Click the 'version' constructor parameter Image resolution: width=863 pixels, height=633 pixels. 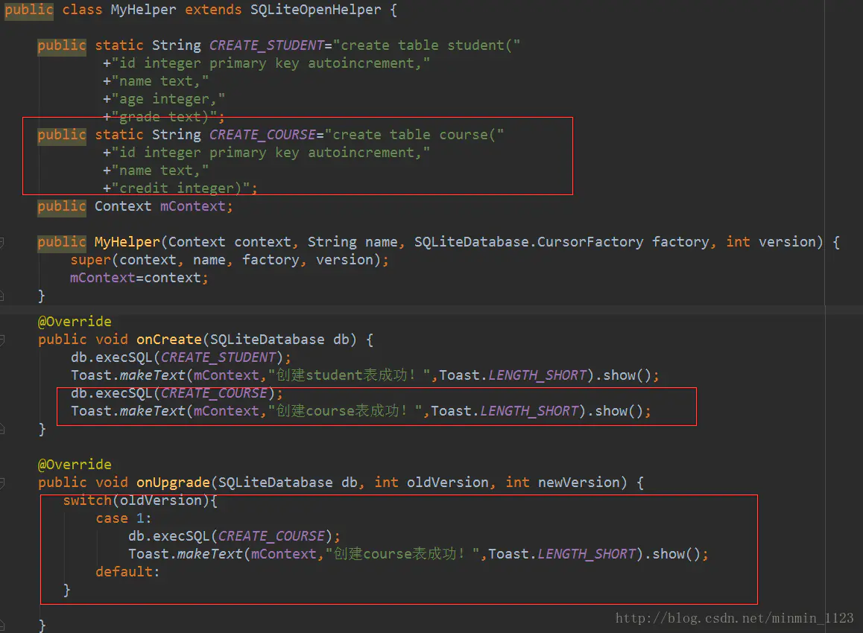(787, 242)
